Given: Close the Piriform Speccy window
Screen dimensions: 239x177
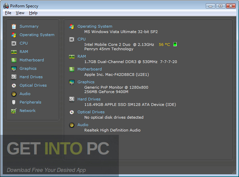Looking at the screenshot, I should (x=231, y=6).
